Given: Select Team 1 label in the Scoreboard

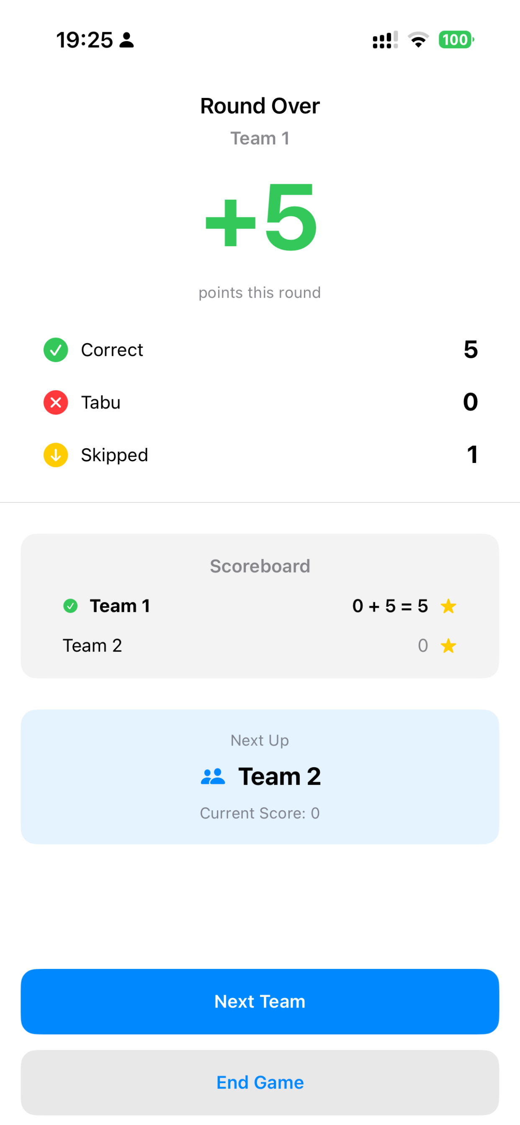Looking at the screenshot, I should coord(120,606).
